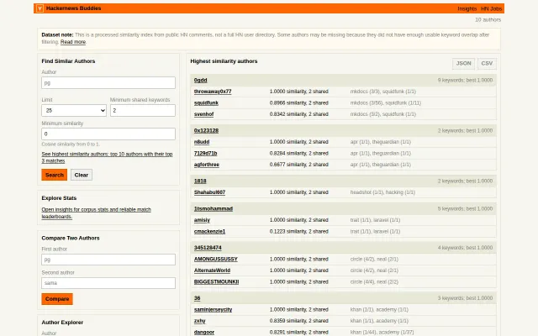Click the Clear button
The width and height of the screenshot is (538, 336).
[82, 175]
